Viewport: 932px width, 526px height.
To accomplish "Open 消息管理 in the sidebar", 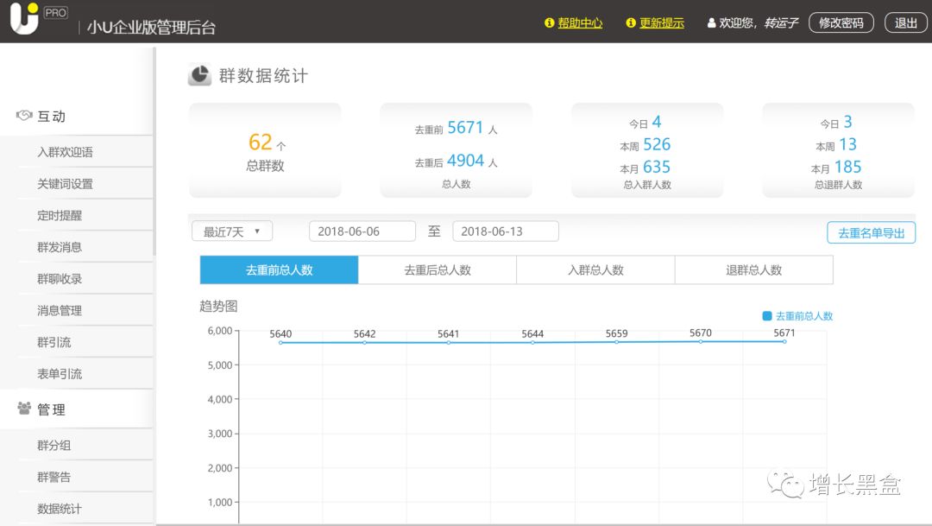I will pyautogui.click(x=60, y=310).
